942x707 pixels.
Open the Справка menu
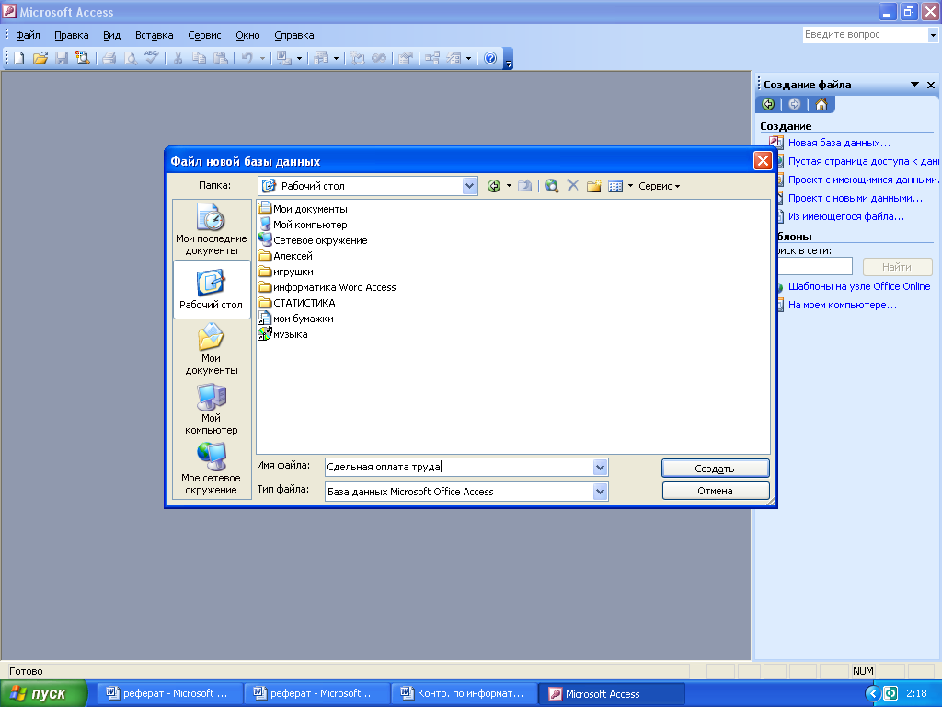[x=293, y=35]
